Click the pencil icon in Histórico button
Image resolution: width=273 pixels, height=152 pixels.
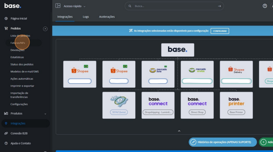(x=193, y=142)
